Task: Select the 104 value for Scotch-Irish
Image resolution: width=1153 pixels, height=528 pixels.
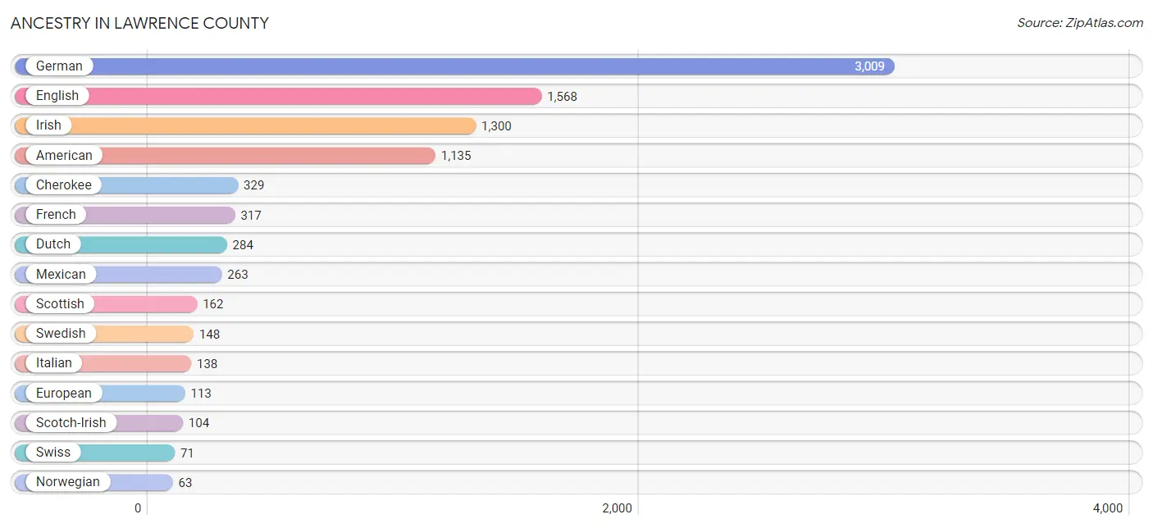Action: pos(199,423)
